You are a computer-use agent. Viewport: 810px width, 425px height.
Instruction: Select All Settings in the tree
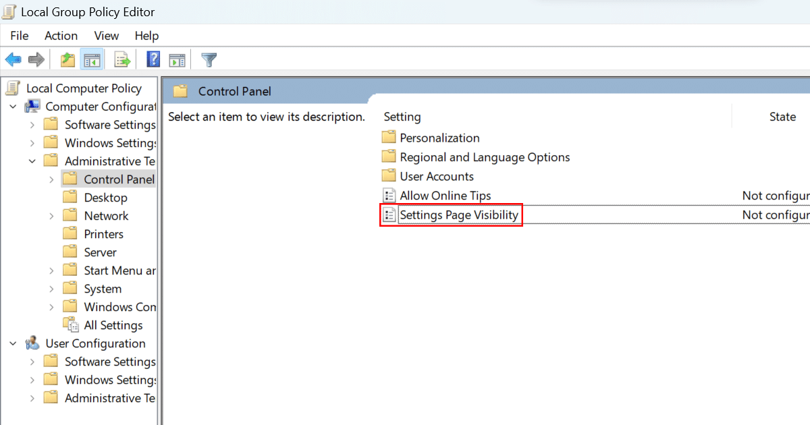113,325
